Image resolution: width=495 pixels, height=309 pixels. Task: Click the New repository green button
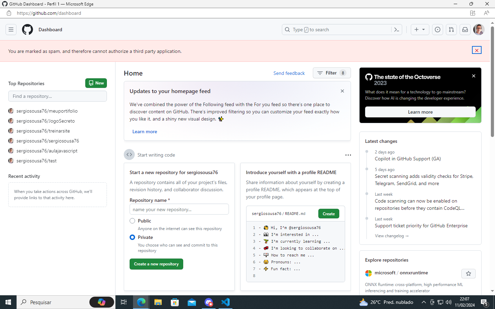click(x=96, y=83)
